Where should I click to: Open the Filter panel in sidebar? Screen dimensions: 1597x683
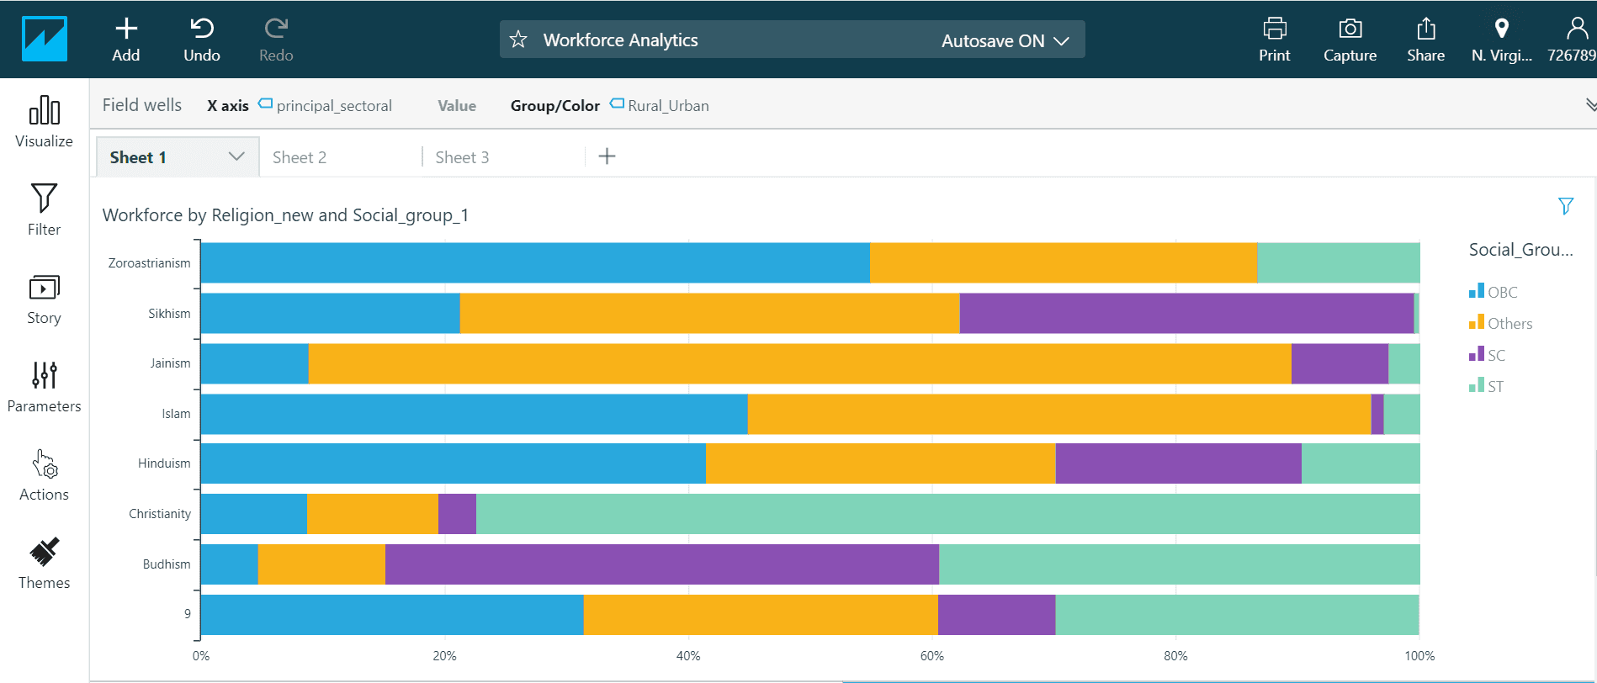pyautogui.click(x=44, y=210)
